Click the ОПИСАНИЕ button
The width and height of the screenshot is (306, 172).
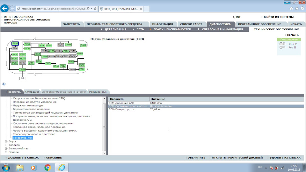tap(54, 158)
